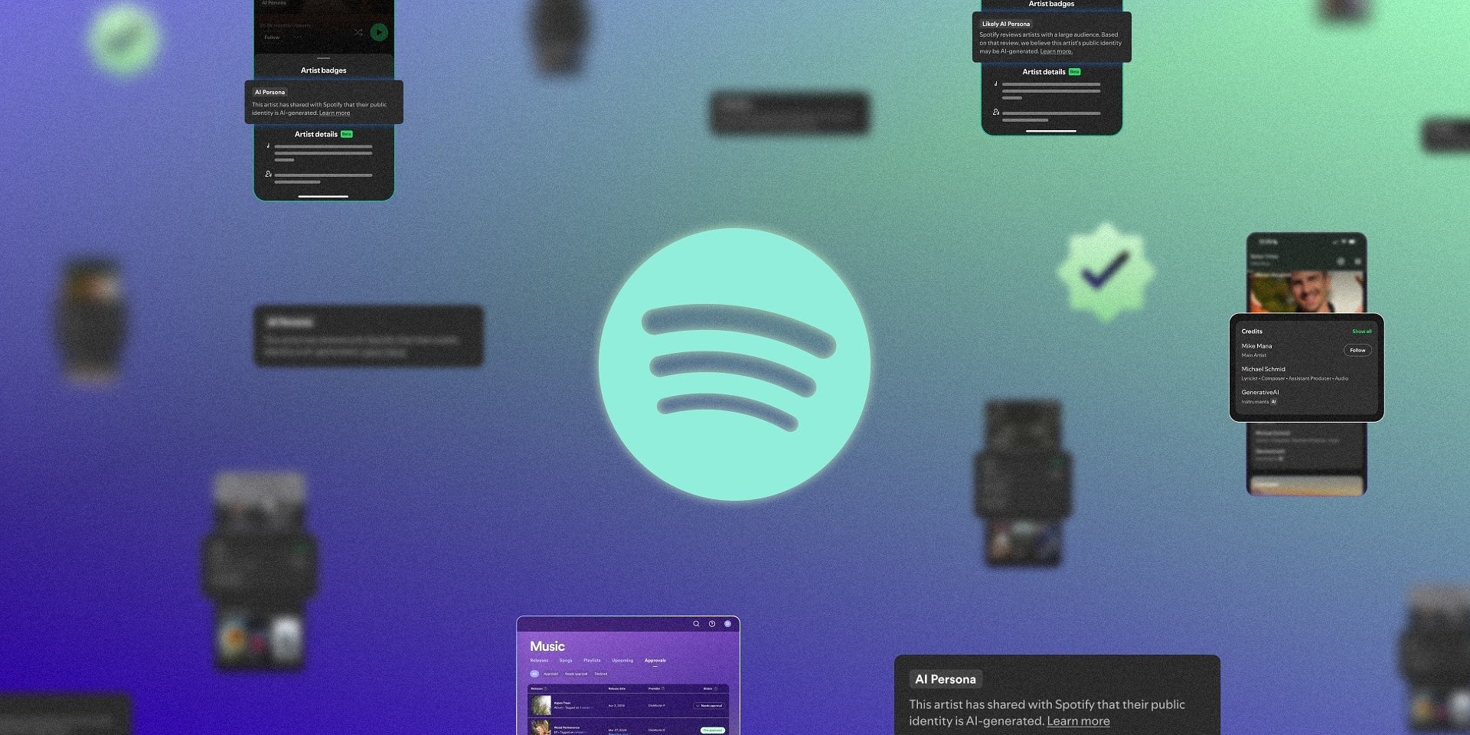Screen dimensions: 1470x735
Task: Click person icon under Likely AI Persona phone
Action: pos(996,113)
